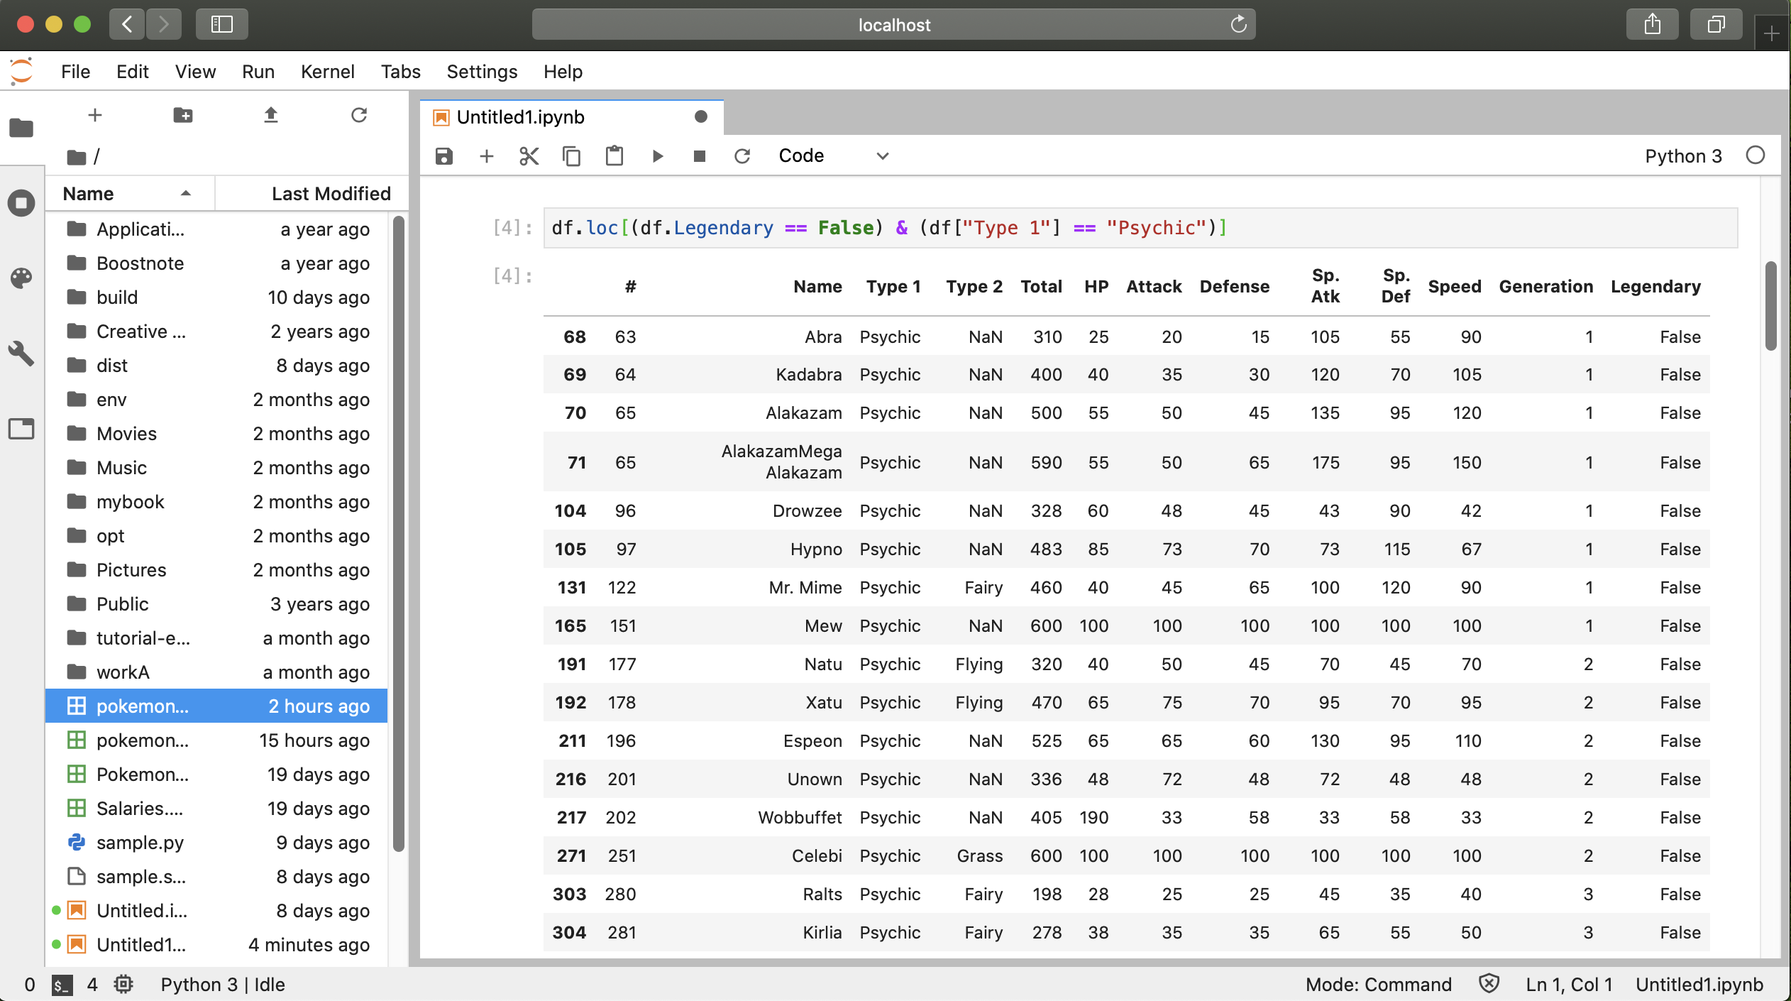Open the View menu
The height and width of the screenshot is (1001, 1791).
point(195,72)
